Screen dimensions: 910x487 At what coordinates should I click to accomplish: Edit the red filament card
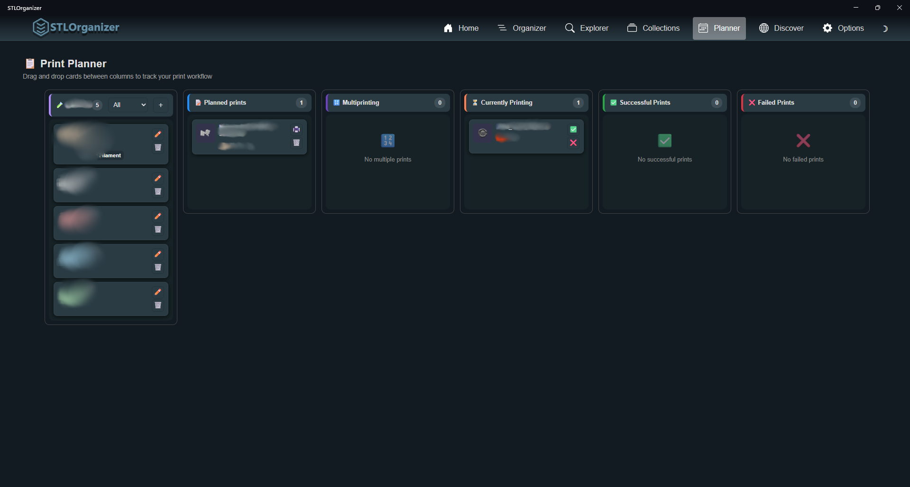[158, 216]
